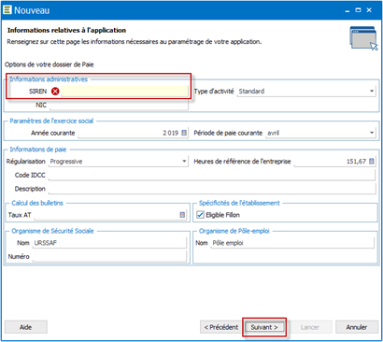Click the Heures de référence value 151,67
Screen dimensions: 383x342
pos(356,162)
